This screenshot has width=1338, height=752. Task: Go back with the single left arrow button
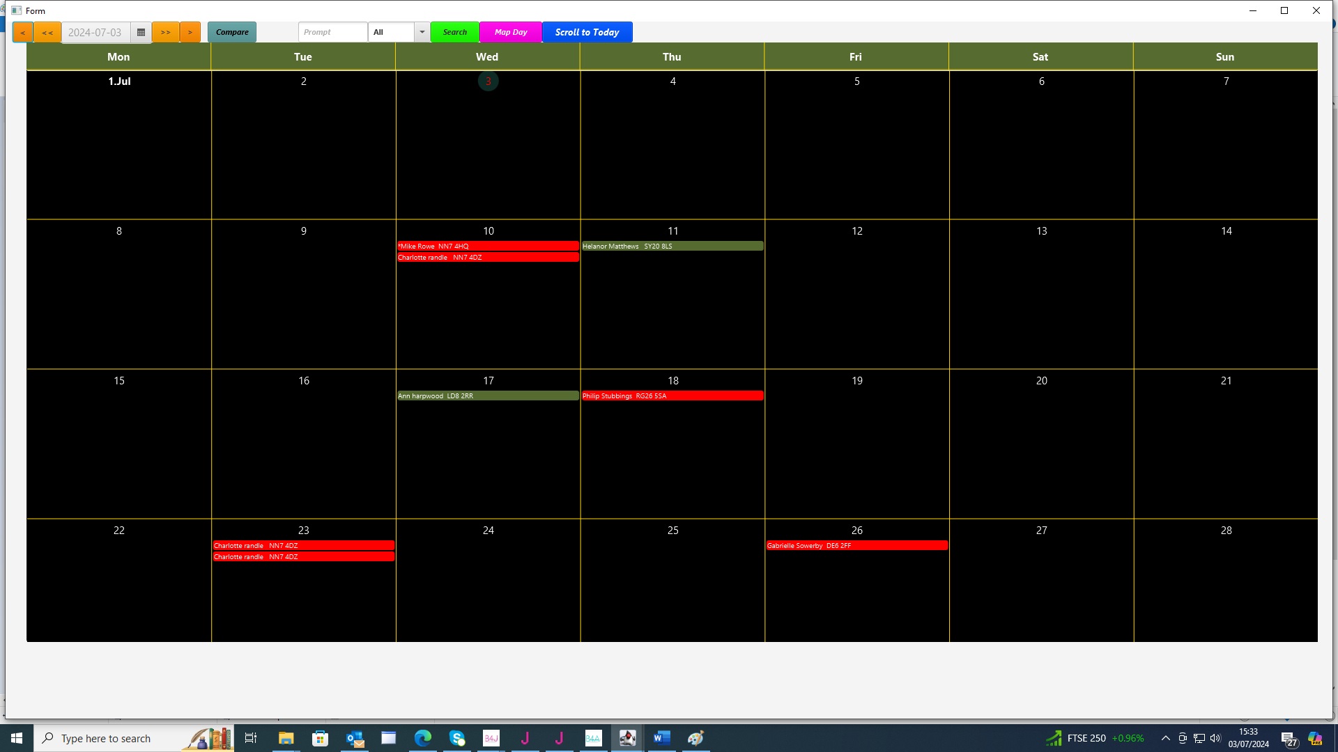[x=22, y=32]
